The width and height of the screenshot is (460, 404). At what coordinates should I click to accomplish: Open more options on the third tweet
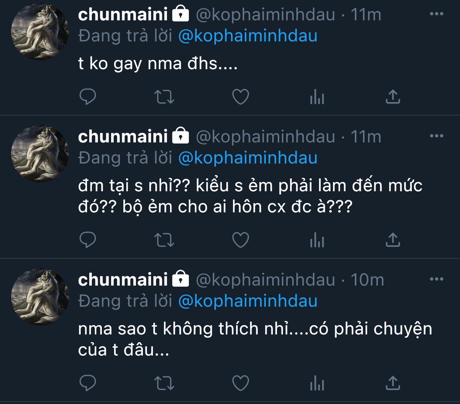436,279
